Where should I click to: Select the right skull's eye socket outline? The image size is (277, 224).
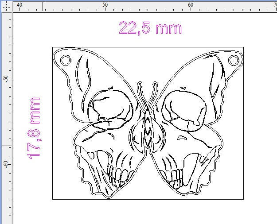(x=184, y=111)
